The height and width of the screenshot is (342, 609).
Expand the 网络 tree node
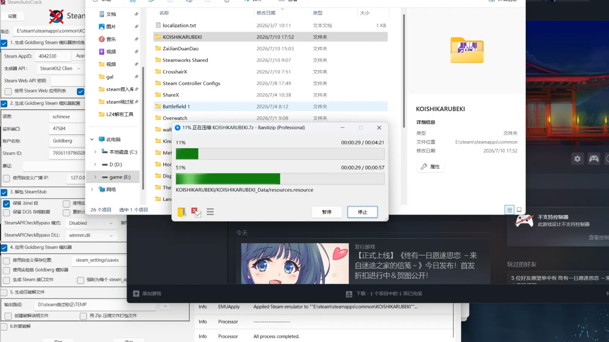click(92, 189)
